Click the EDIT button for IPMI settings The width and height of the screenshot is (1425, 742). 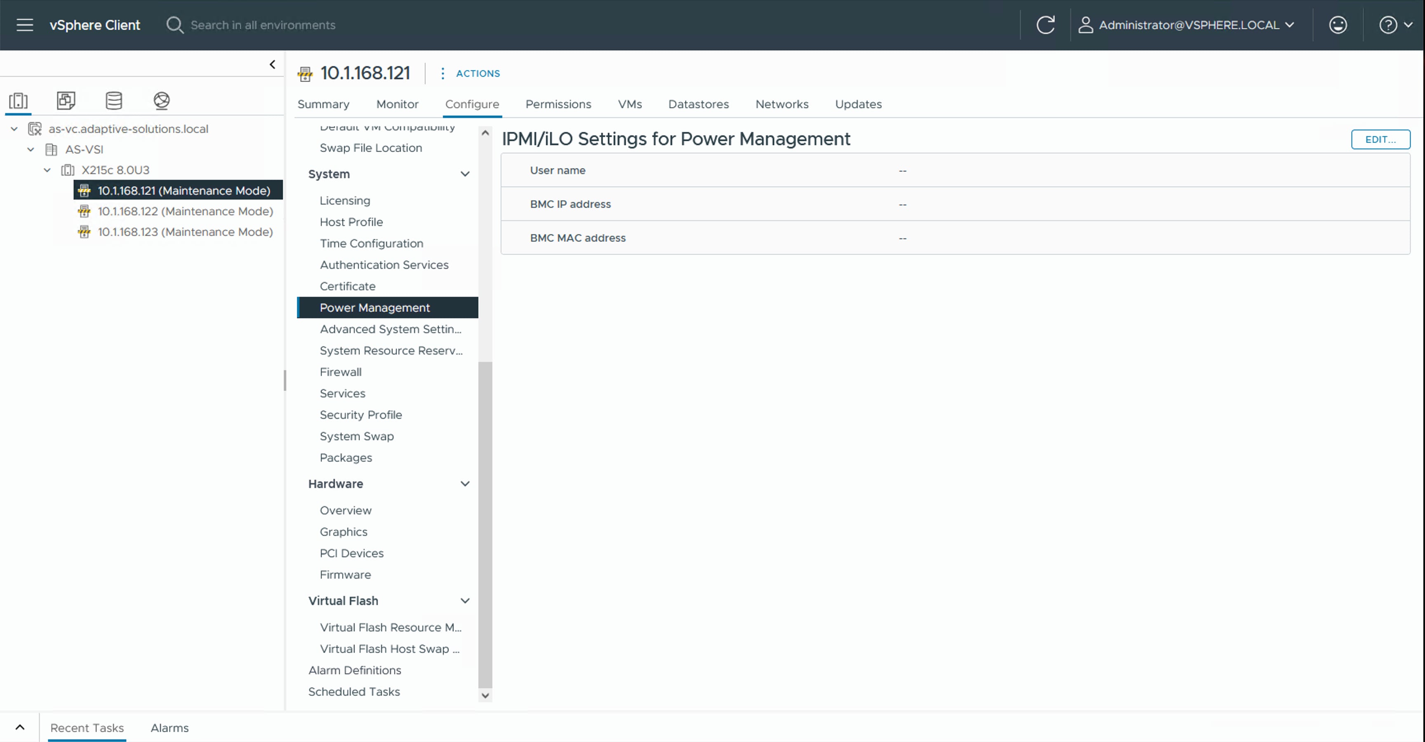(x=1380, y=139)
